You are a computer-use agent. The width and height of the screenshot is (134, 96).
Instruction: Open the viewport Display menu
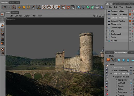[x=27, y=16]
